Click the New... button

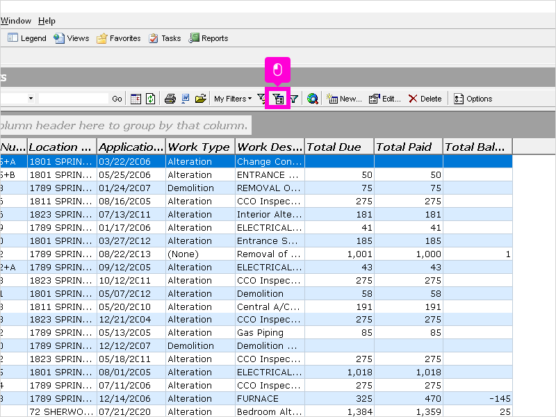tap(344, 99)
